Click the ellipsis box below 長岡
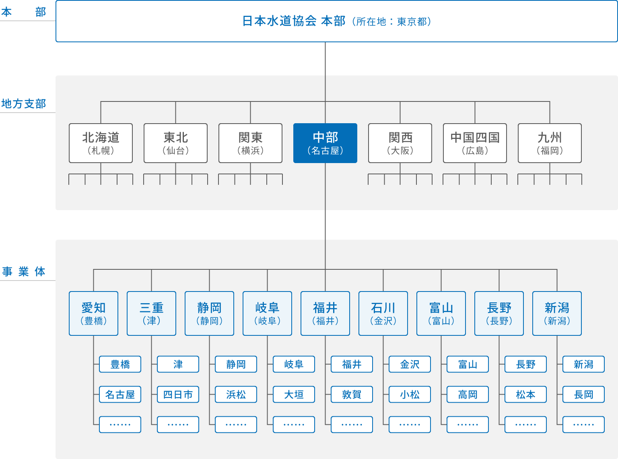Viewport: 618px width, 459px height. [583, 425]
